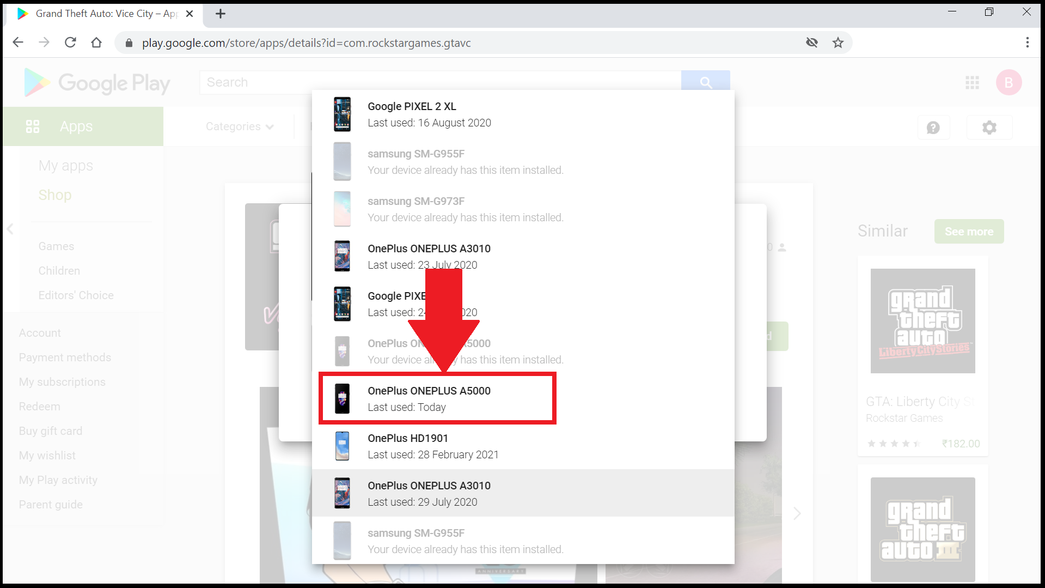
Task: Bookmark this page with the star
Action: point(838,43)
